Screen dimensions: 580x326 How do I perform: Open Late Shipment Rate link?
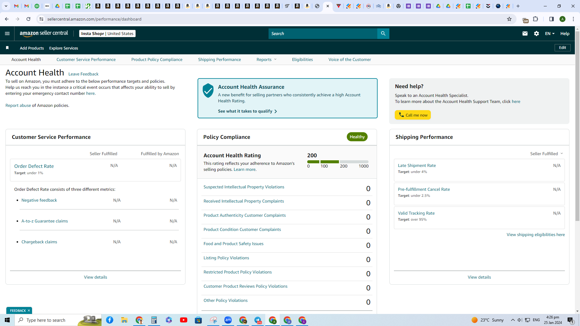417,165
